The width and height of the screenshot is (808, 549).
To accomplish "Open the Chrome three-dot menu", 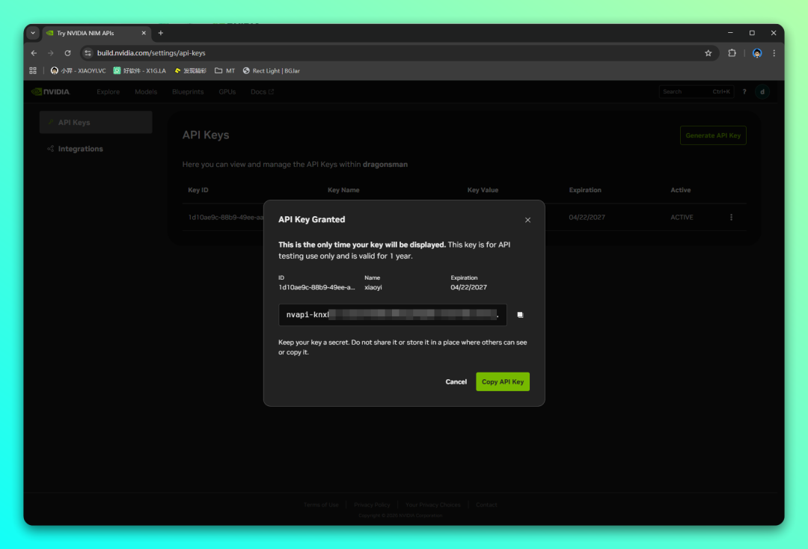I will (774, 53).
